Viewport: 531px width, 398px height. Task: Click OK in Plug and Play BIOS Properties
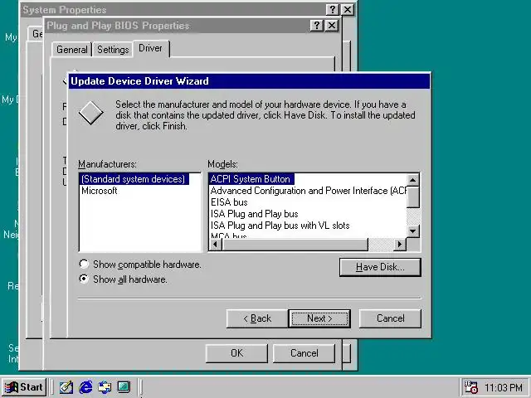pos(236,353)
